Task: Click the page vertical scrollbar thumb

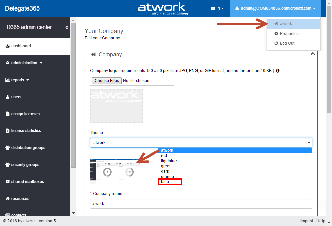Action: [329, 59]
